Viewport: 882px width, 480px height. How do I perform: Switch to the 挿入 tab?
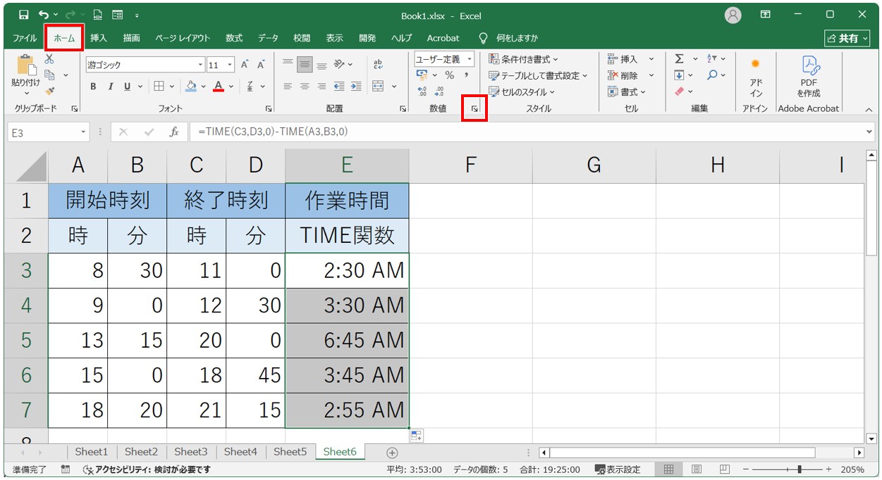pos(99,38)
